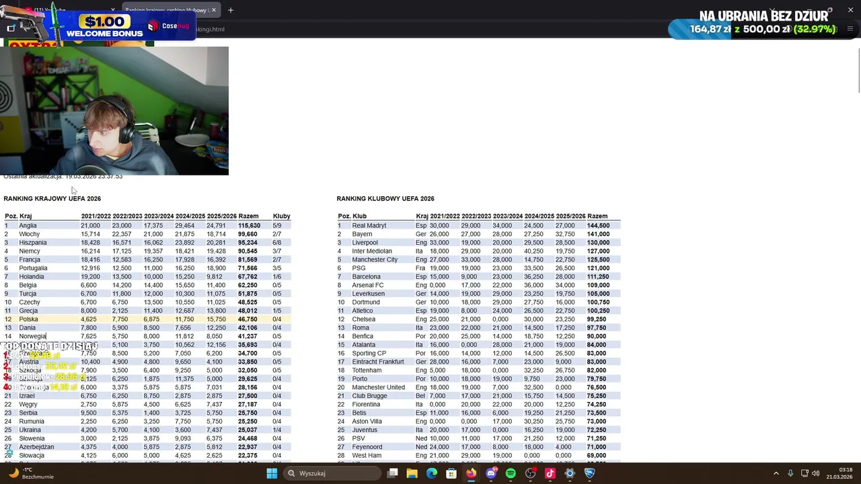Click Real Madryt's total 144,500
This screenshot has width=861, height=484.
[x=598, y=226]
